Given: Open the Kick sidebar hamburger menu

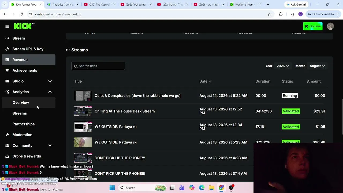Looking at the screenshot, I should click(x=7, y=26).
